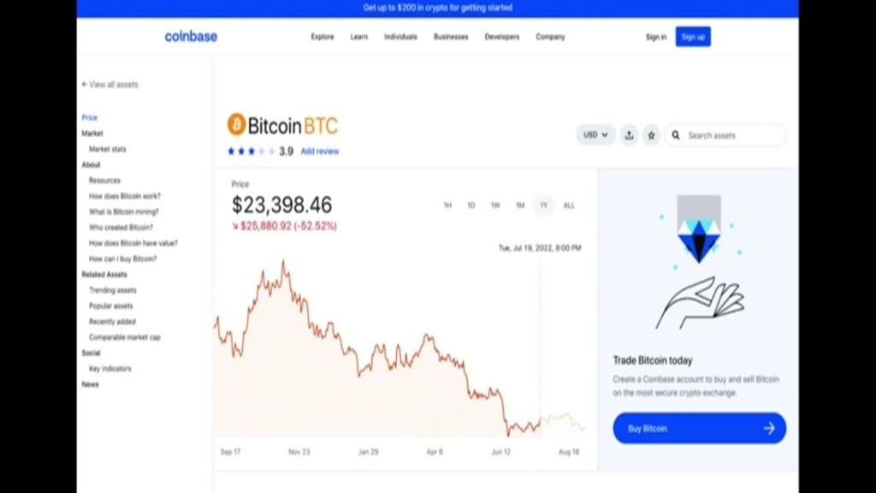Click the Coinbase logo

click(191, 37)
